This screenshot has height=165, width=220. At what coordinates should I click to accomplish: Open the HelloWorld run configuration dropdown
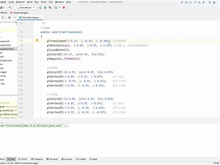[x=25, y=8]
